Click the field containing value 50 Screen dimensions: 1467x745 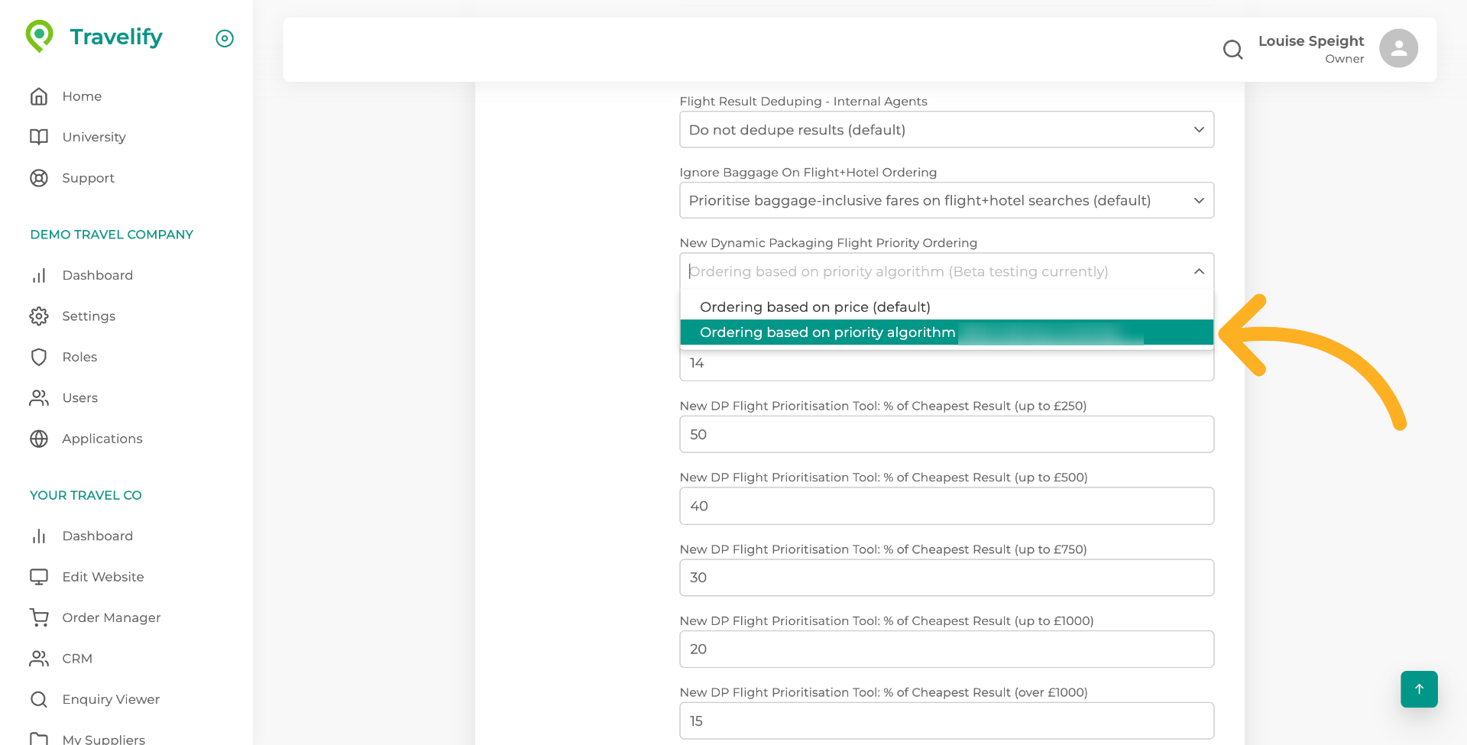point(946,434)
